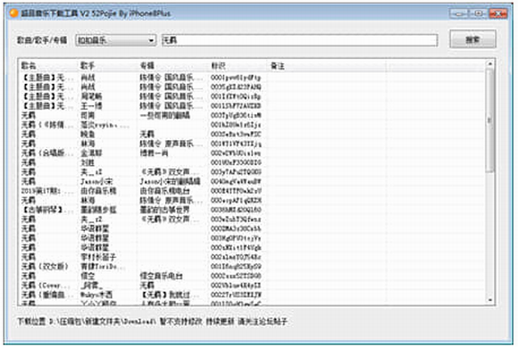Close the music download tool window

(x=497, y=13)
